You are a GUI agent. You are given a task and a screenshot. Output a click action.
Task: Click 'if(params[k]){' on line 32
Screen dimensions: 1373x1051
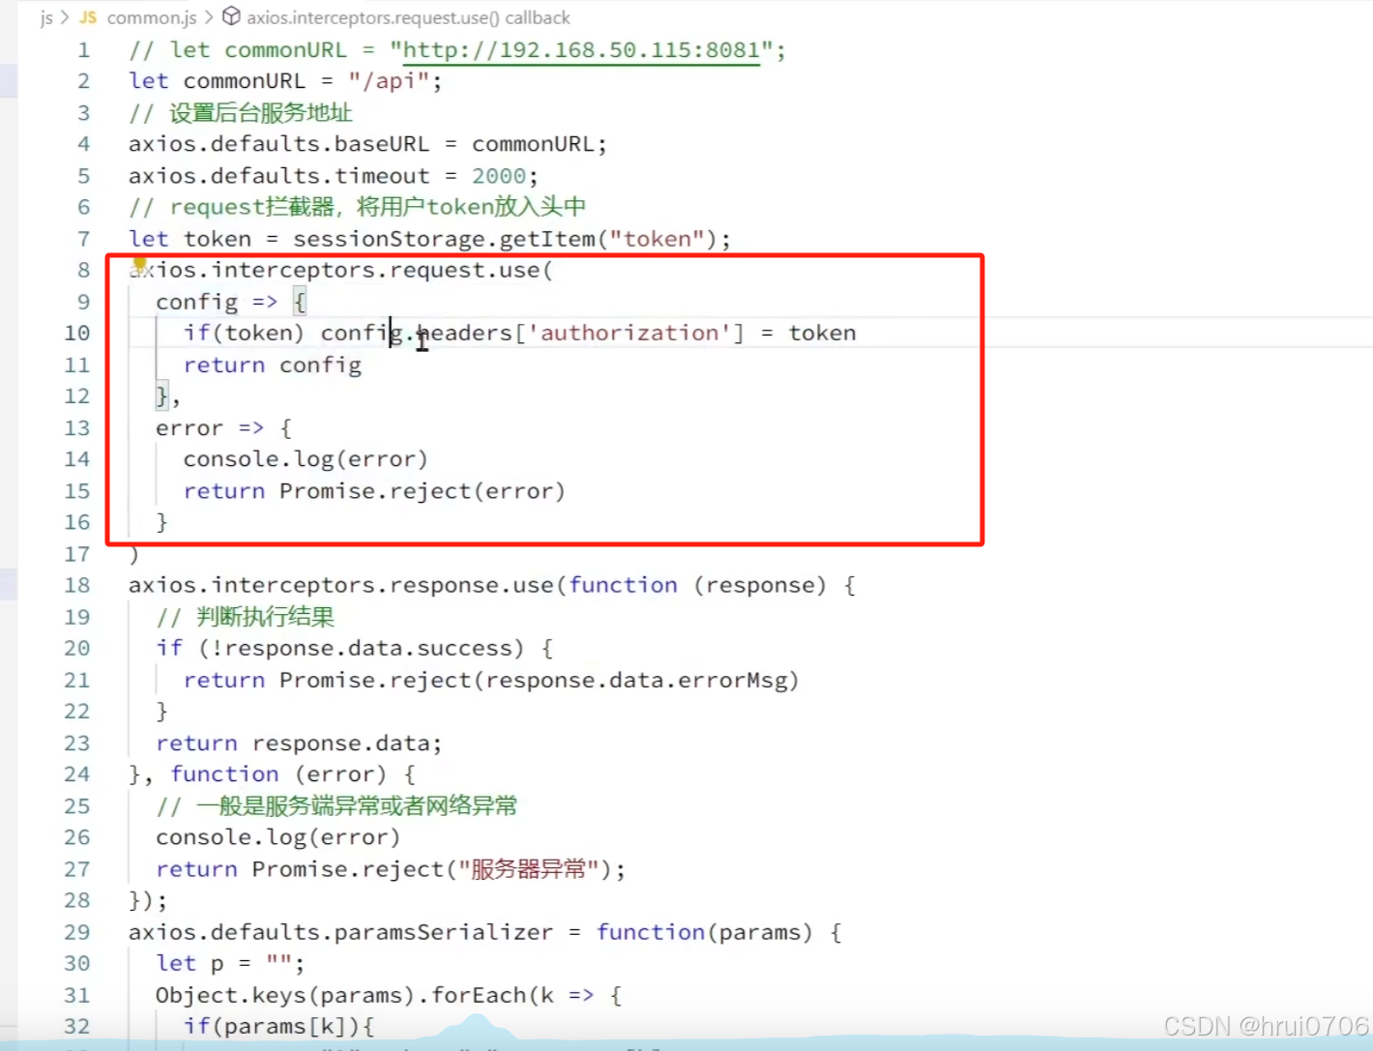[278, 1026]
